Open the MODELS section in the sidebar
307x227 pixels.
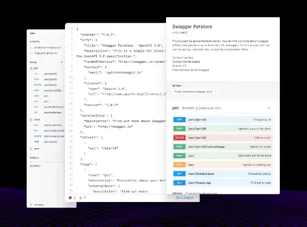coord(34,158)
